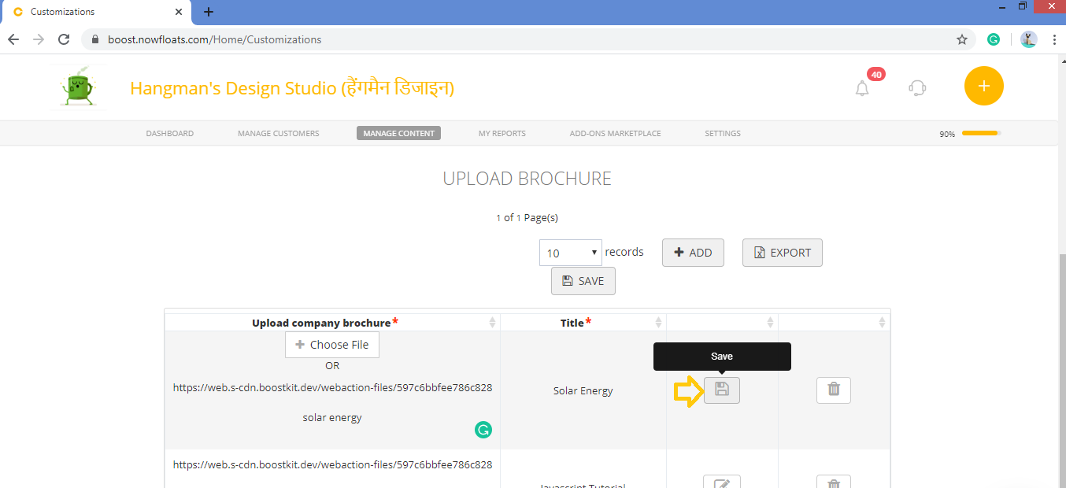Sort by the Title column arrows
Screen dimensions: 1066x488
(x=658, y=323)
